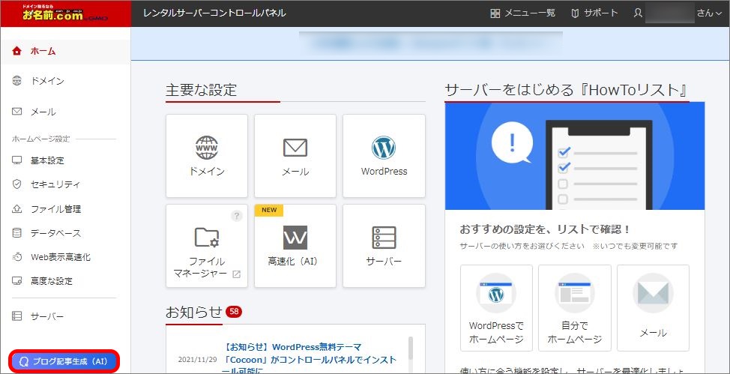Click the user account icon

tap(639, 13)
